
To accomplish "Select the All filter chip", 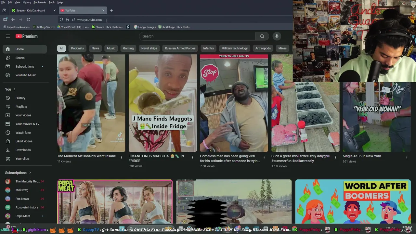I will point(61,48).
